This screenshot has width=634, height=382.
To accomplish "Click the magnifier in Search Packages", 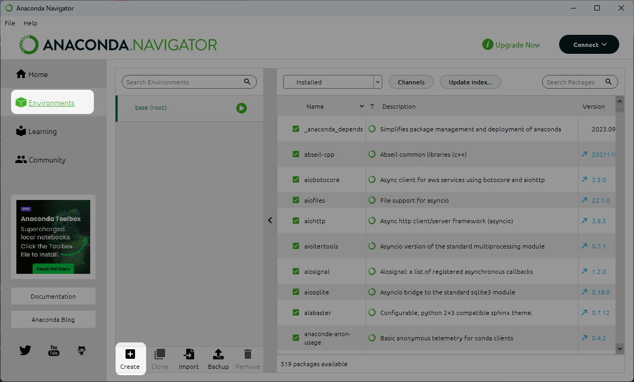I will click(609, 82).
